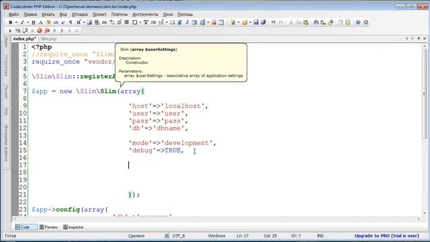
Task: Click the open folder icon
Action: 245,22
